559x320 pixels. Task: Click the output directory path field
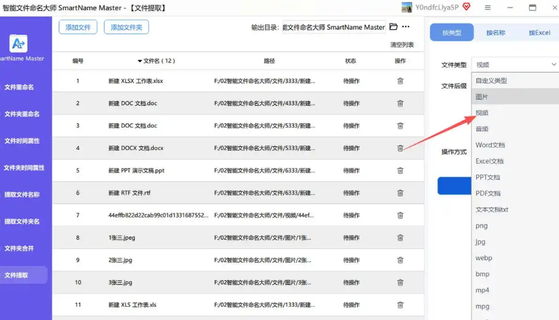[x=334, y=27]
